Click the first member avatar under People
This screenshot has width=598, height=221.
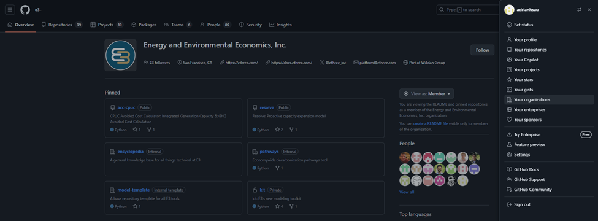tap(405, 157)
